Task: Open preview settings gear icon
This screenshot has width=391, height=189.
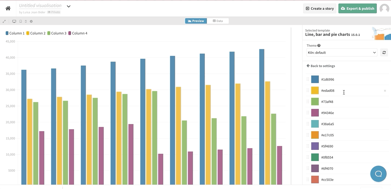Action: point(31,21)
